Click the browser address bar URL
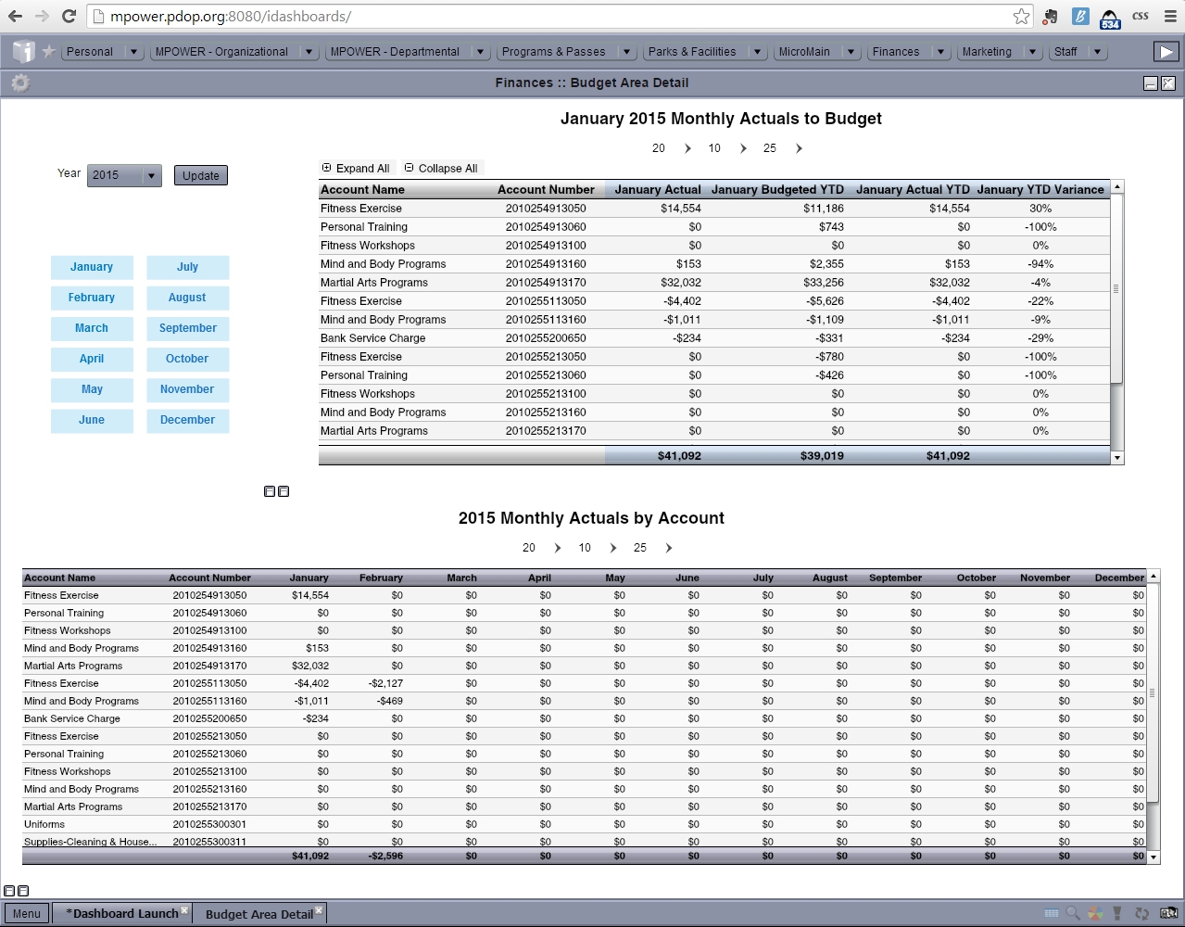The height and width of the screenshot is (927, 1185). point(231,16)
